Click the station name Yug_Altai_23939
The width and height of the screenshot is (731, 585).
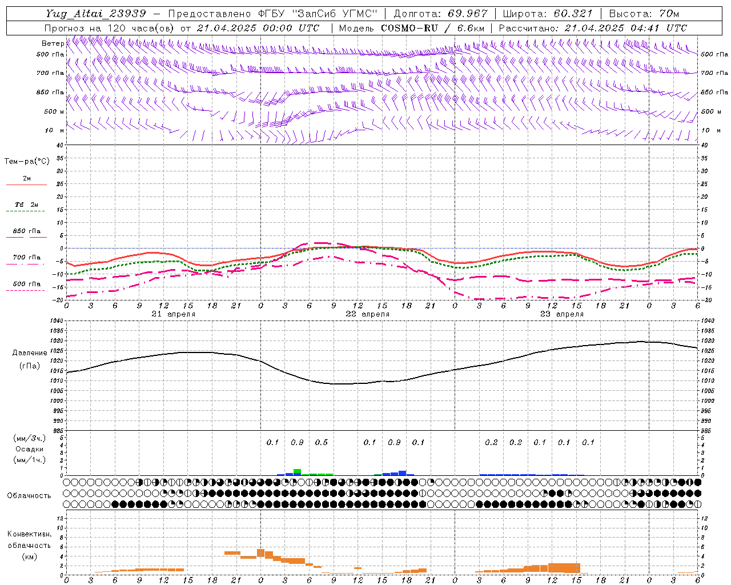pos(96,14)
